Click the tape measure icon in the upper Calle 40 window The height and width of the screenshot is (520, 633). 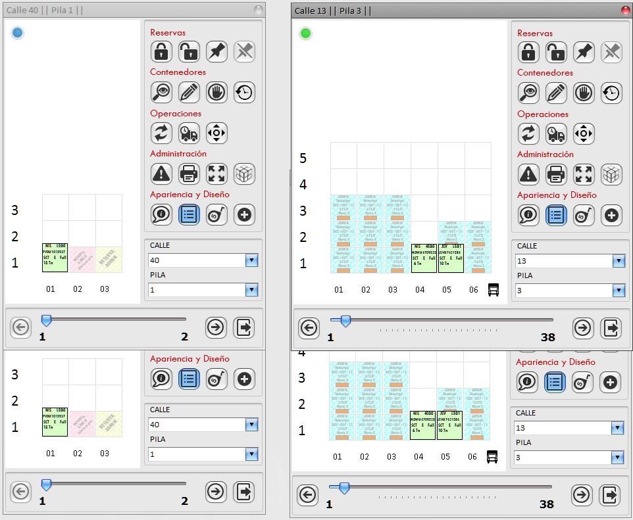(216, 214)
